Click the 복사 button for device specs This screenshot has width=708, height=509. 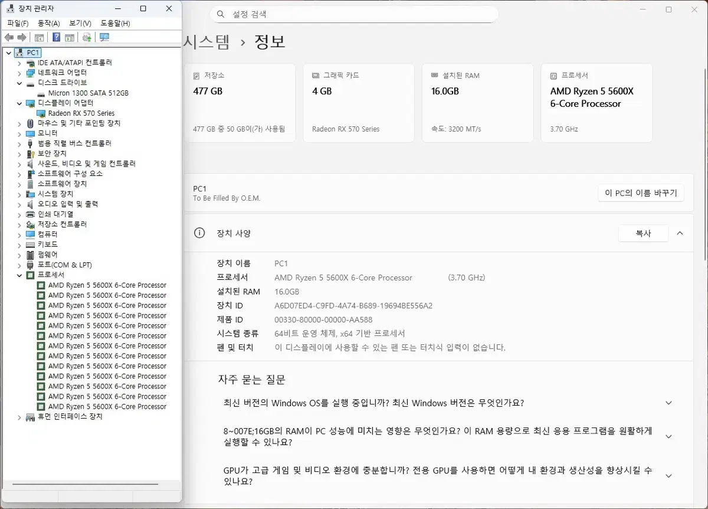click(x=643, y=233)
